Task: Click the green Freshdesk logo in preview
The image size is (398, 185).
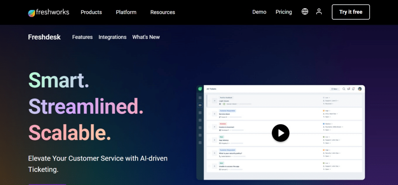Action: click(x=200, y=89)
